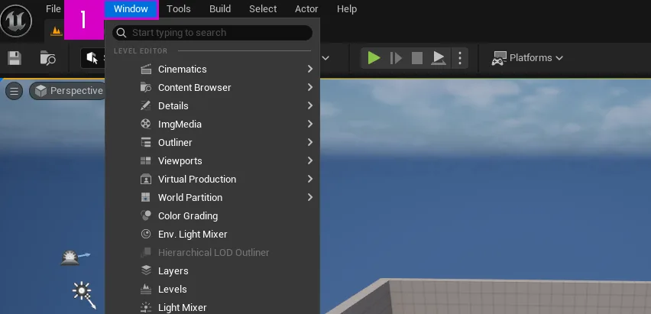Click the ImgMedia film reel icon
The image size is (651, 314).
click(146, 125)
